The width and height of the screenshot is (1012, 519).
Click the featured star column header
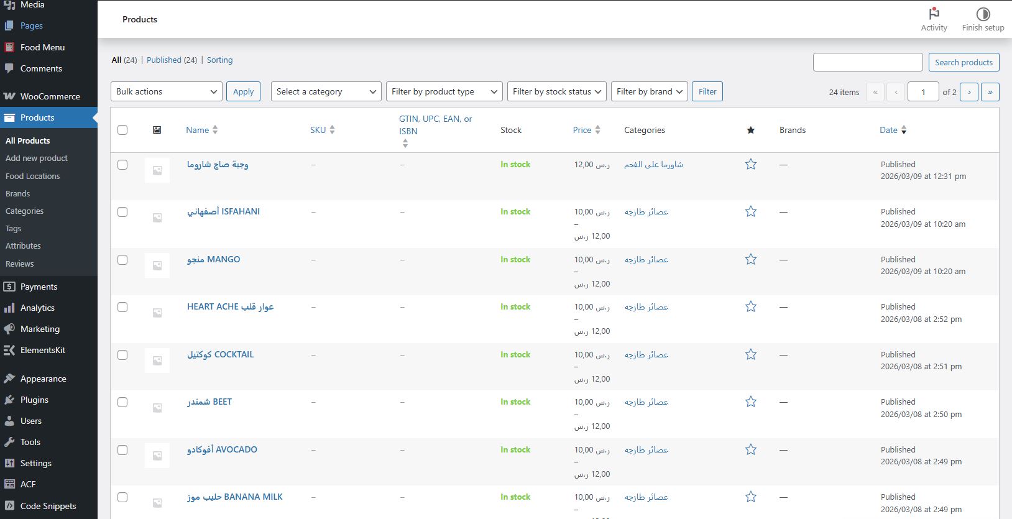point(751,130)
